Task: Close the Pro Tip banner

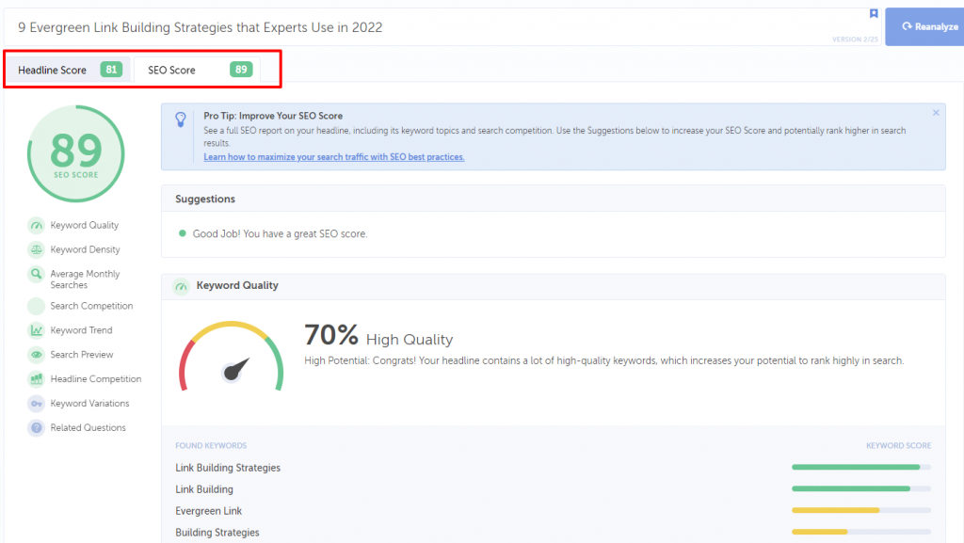Action: pos(936,112)
